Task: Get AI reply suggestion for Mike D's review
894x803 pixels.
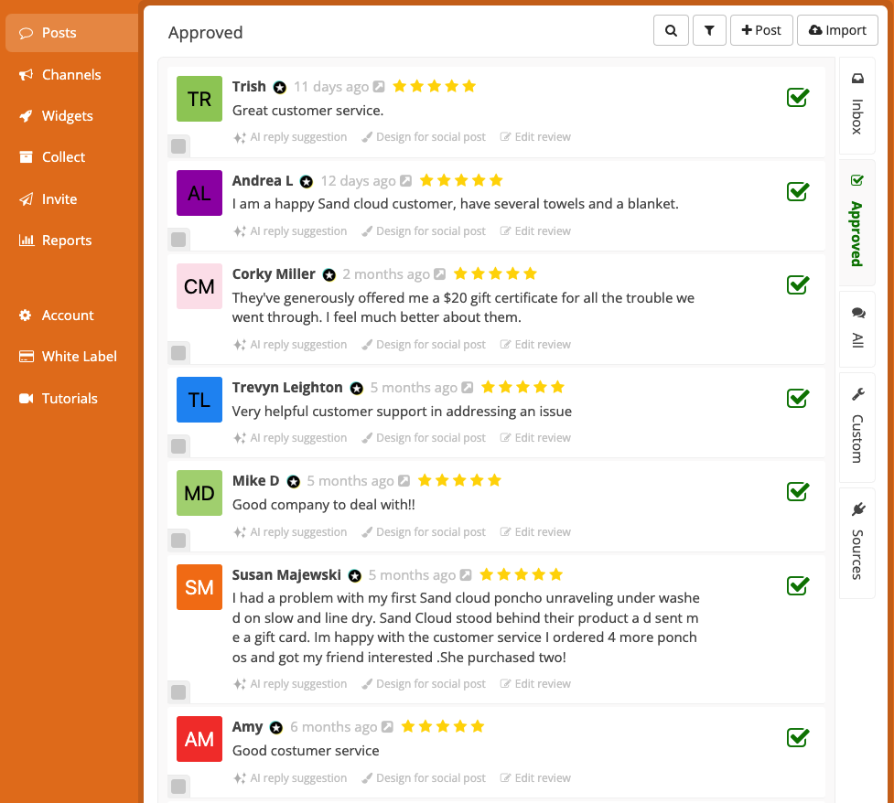Action: [290, 532]
